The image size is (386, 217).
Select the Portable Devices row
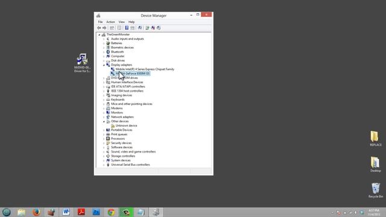click(122, 130)
